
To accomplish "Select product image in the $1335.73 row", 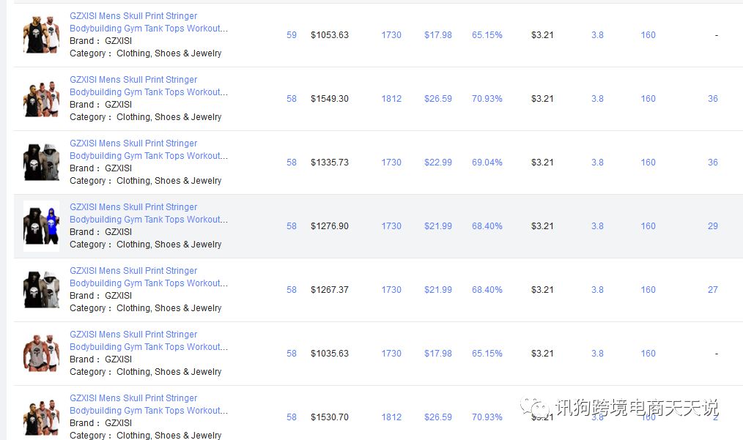I will (x=41, y=162).
